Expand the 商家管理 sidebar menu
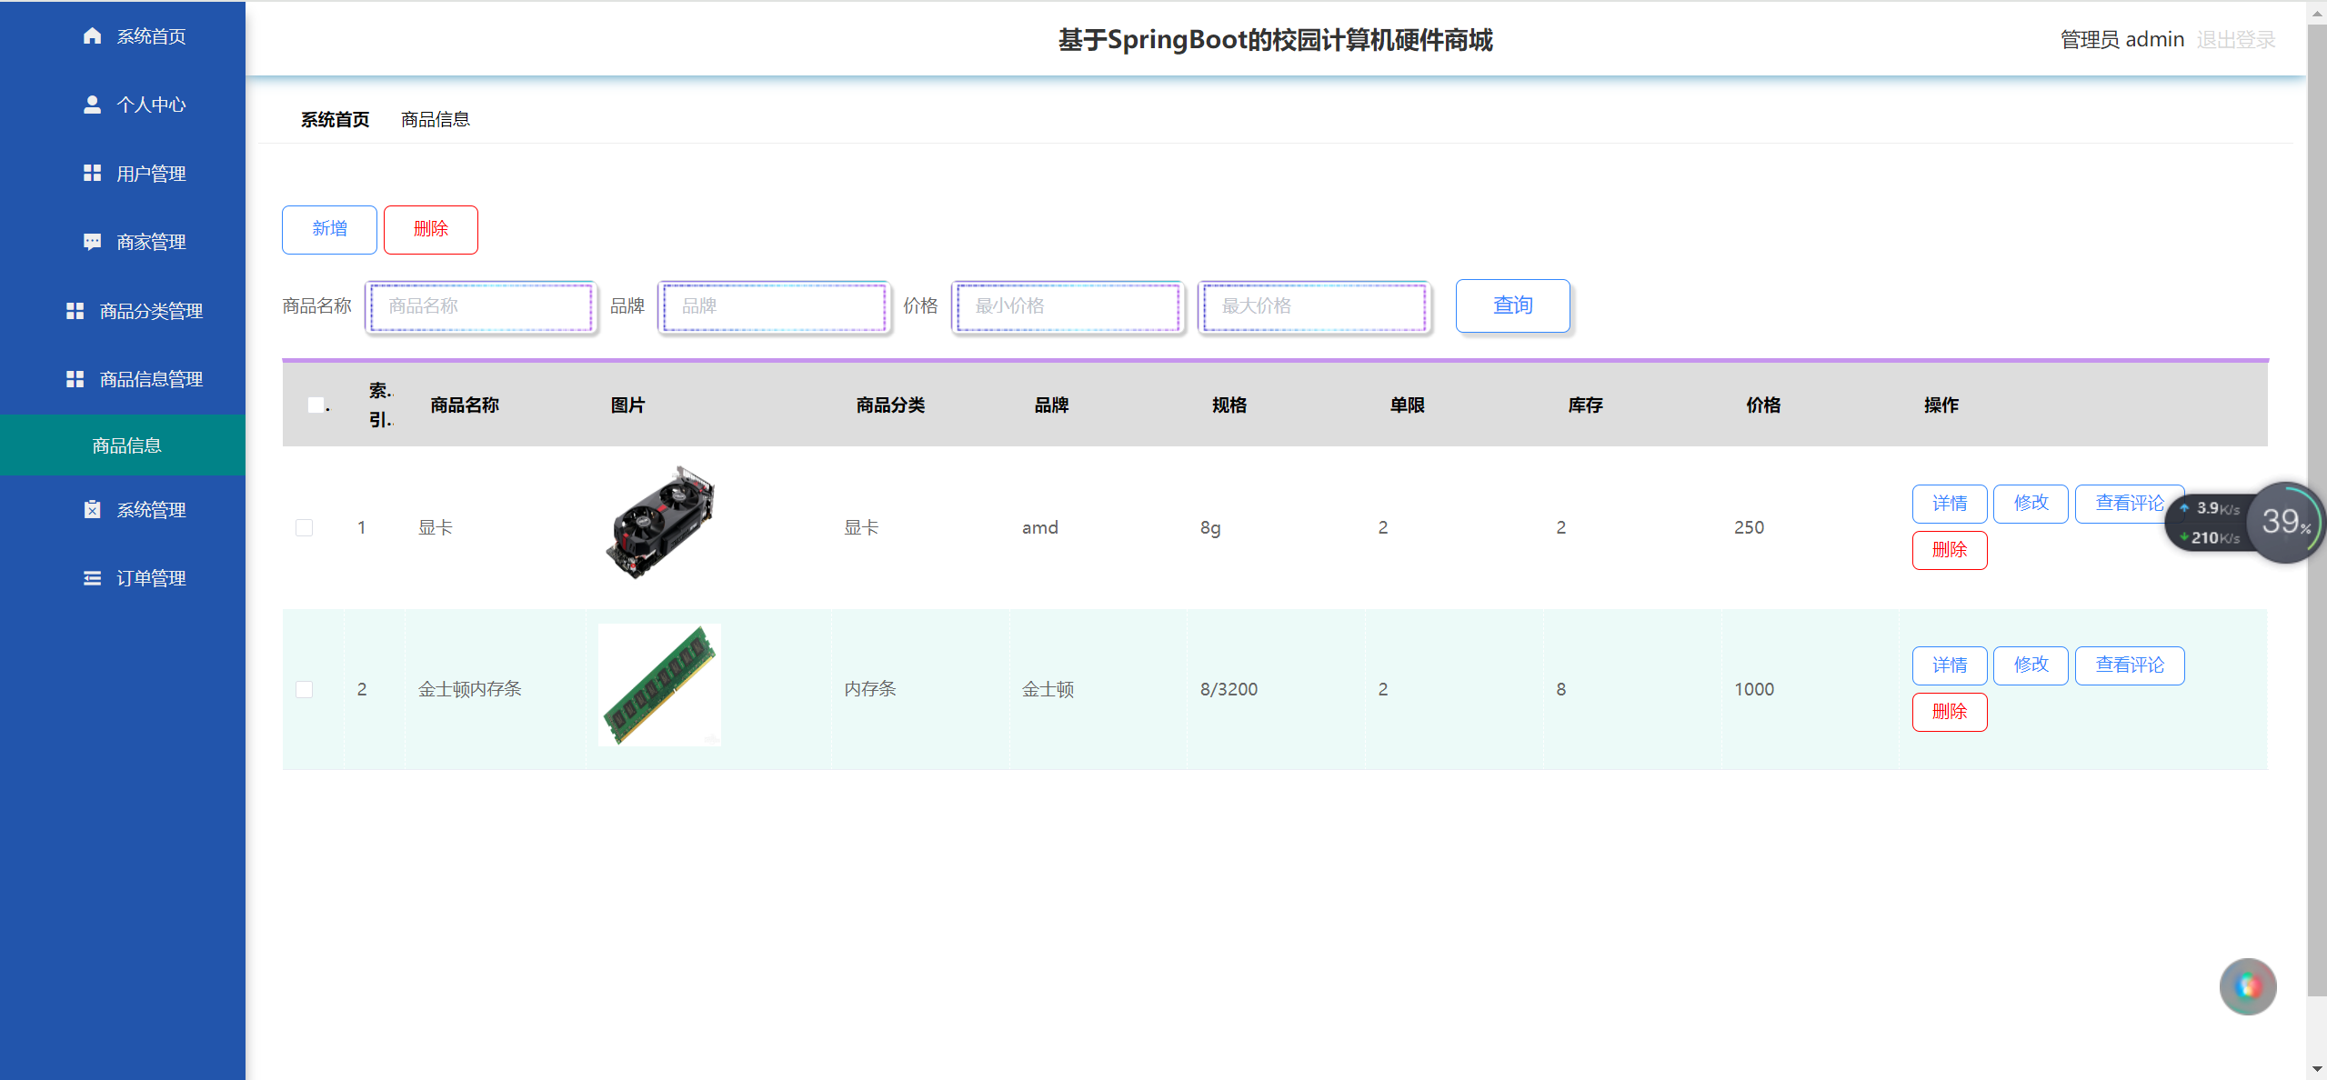Viewport: 2327px width, 1080px height. [123, 242]
